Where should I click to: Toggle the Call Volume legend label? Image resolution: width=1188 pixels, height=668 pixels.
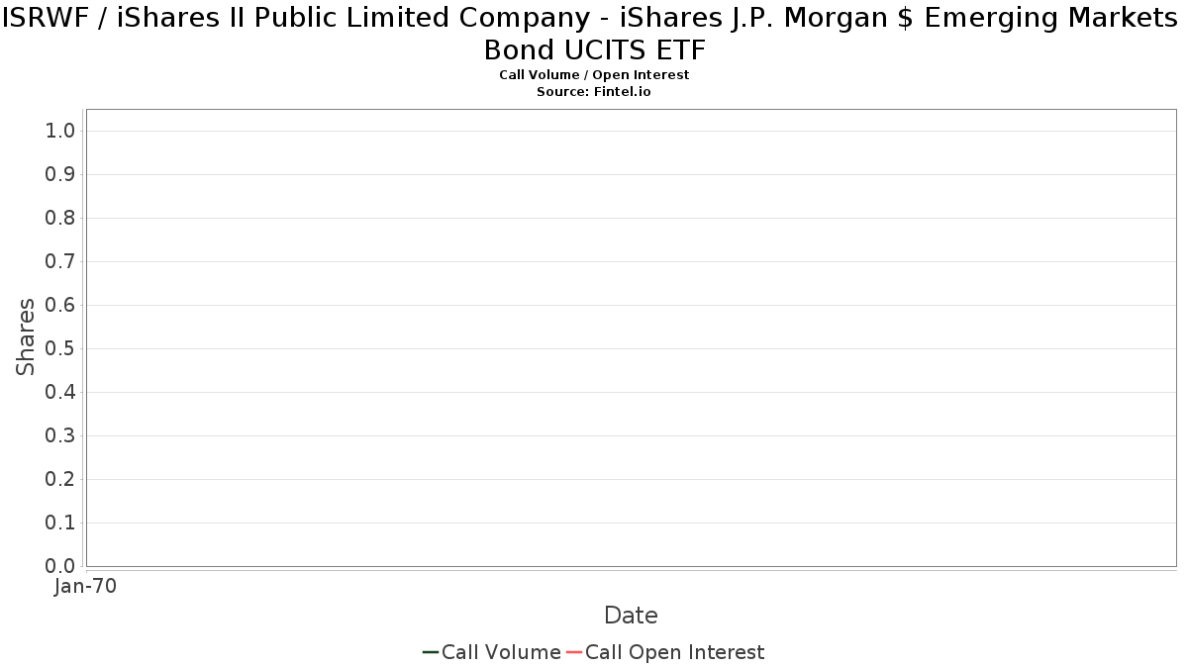tap(501, 652)
